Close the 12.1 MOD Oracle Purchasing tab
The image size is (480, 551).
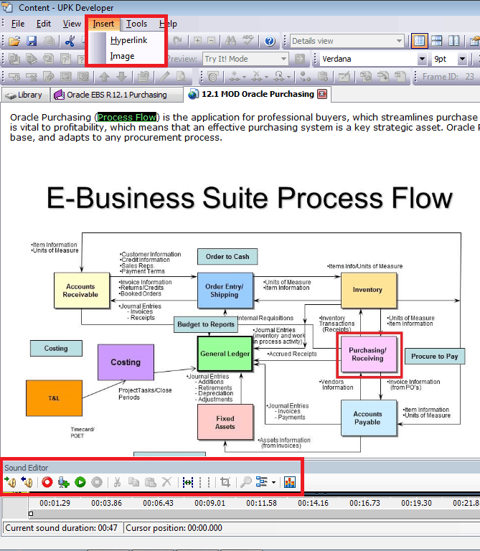point(322,94)
